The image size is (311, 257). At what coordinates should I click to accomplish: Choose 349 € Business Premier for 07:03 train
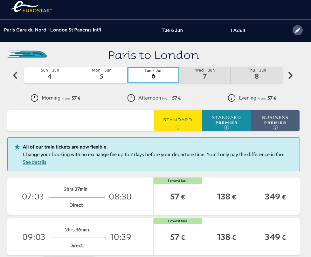tap(275, 197)
